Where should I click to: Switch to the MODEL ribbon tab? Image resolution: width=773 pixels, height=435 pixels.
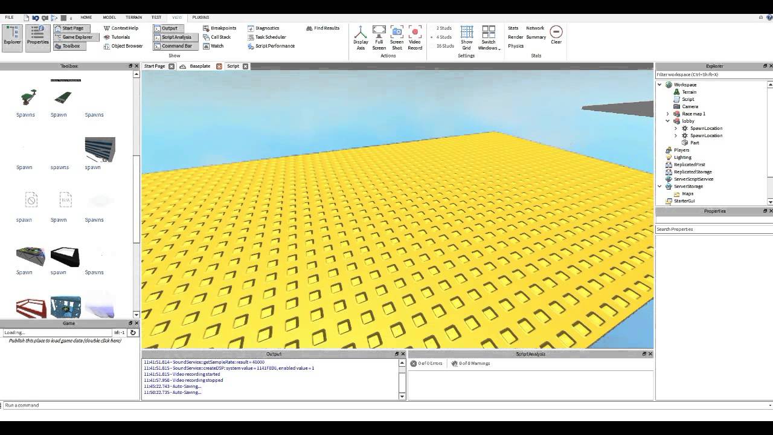109,18
